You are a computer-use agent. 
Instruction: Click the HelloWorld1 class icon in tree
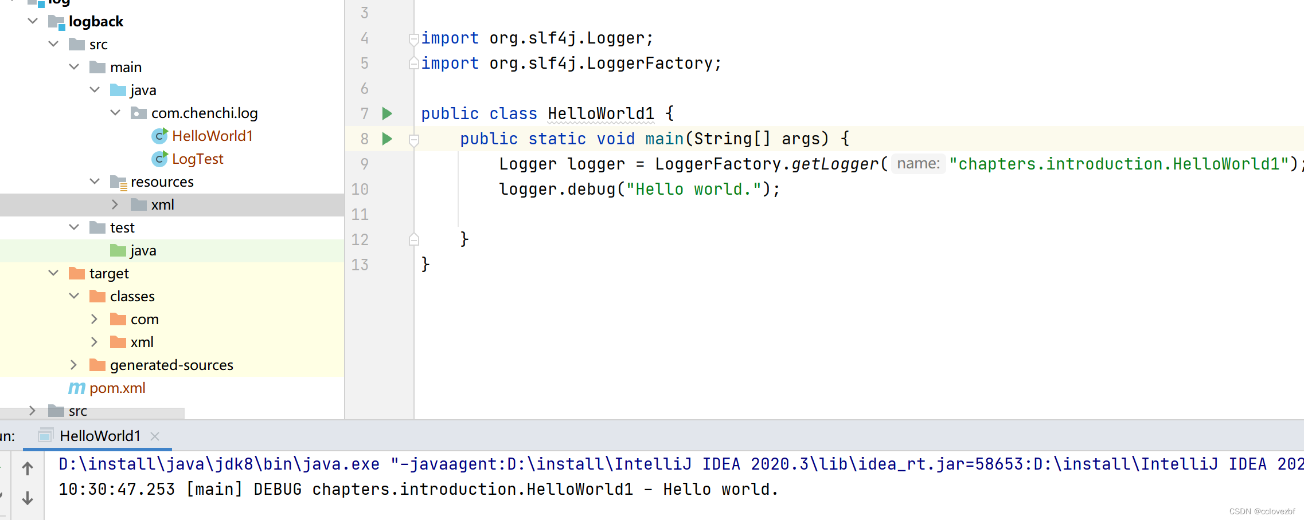click(159, 136)
